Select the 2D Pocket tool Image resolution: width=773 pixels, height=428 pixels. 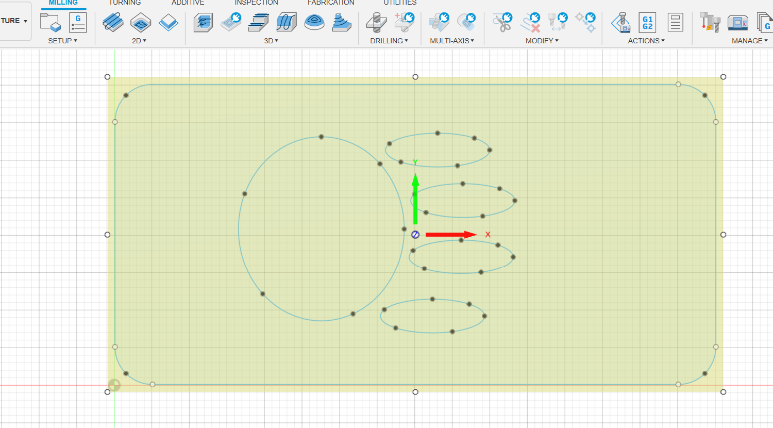pos(141,23)
